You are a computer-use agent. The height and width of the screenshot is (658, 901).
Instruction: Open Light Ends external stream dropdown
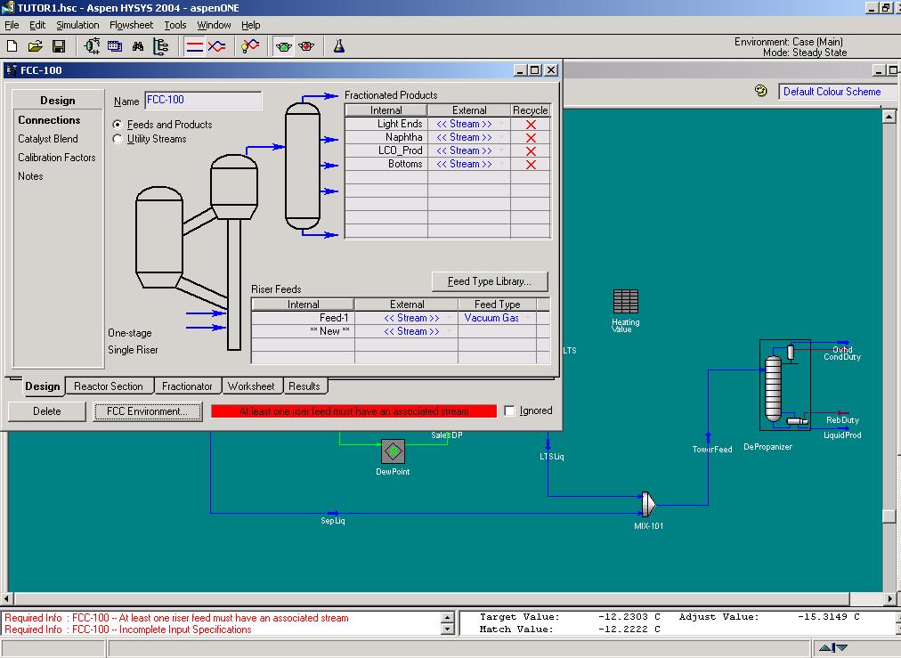click(502, 124)
